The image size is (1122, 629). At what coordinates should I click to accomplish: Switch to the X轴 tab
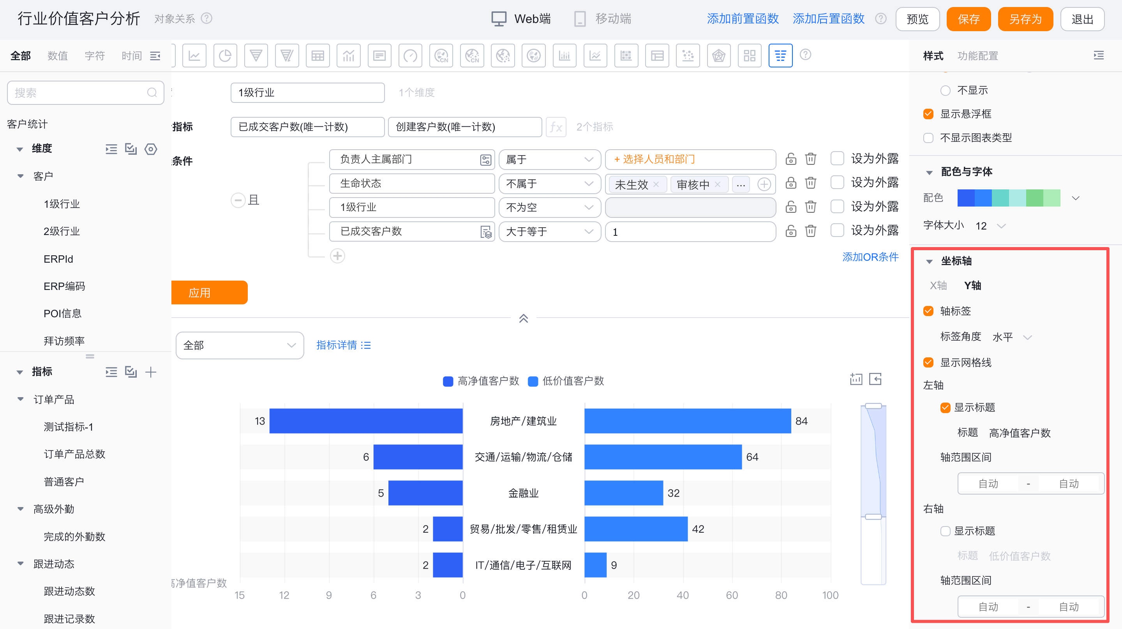pos(938,286)
